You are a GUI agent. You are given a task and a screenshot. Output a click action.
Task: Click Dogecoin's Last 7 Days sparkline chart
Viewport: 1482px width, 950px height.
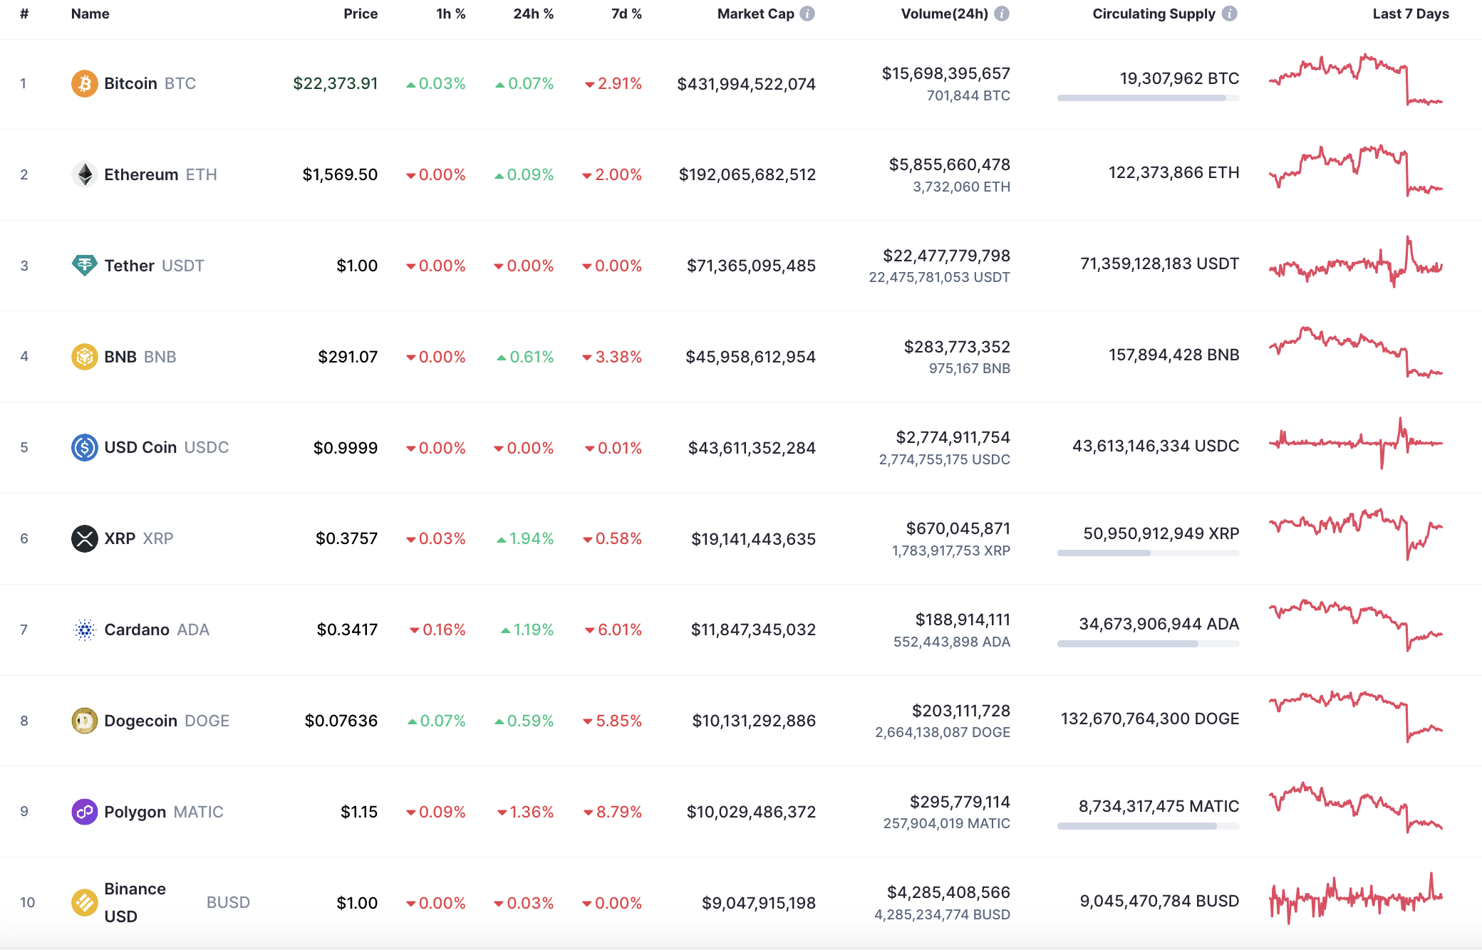1355,719
